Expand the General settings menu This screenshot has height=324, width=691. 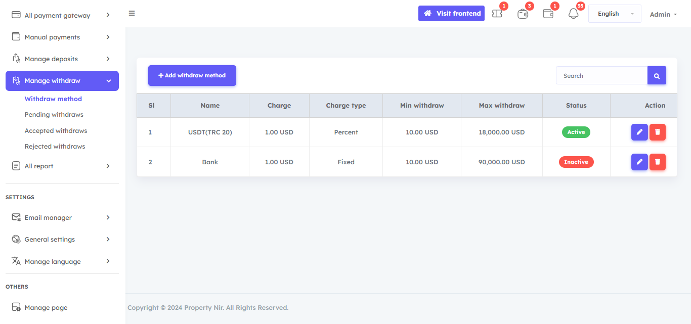click(62, 239)
